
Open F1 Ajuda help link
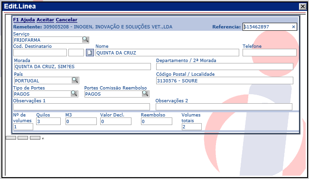(24, 20)
